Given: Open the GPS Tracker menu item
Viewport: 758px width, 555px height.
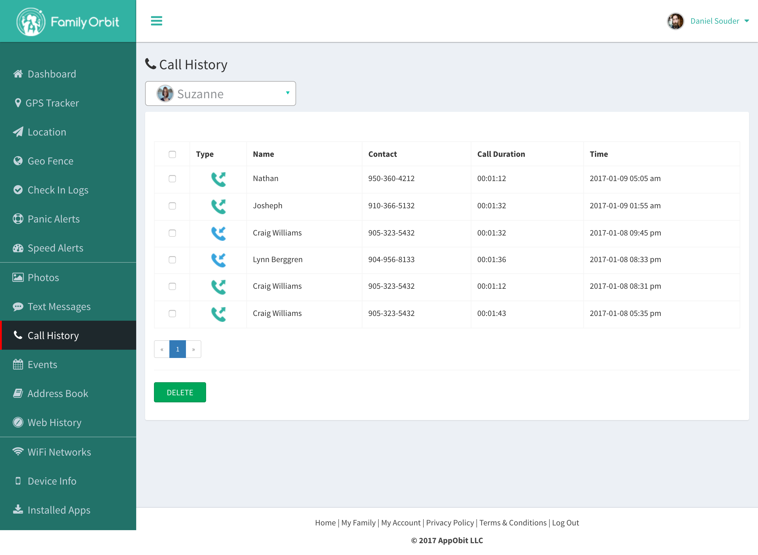Looking at the screenshot, I should tap(68, 103).
